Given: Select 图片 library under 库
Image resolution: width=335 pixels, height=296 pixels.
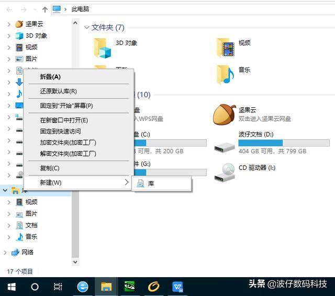Looking at the screenshot, I should [31, 213].
